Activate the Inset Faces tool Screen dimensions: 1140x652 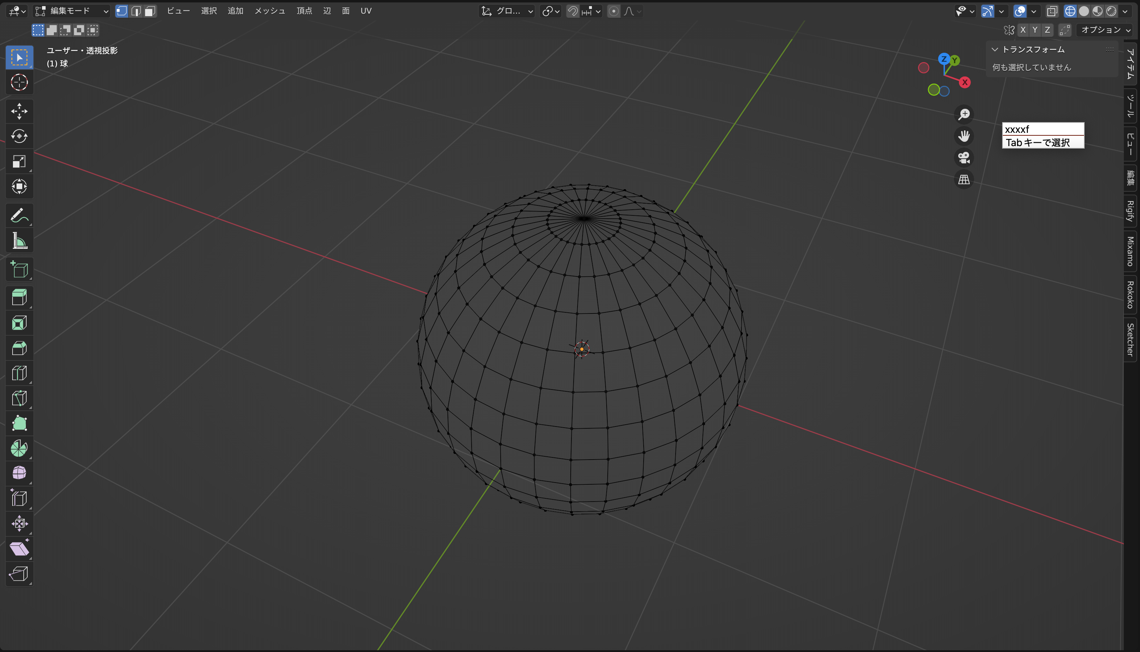coord(19,323)
